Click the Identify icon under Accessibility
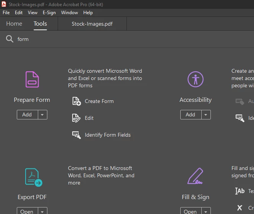Viewport: 254px width, 214px height. tap(240, 118)
